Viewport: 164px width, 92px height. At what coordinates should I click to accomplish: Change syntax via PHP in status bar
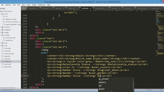161,90
